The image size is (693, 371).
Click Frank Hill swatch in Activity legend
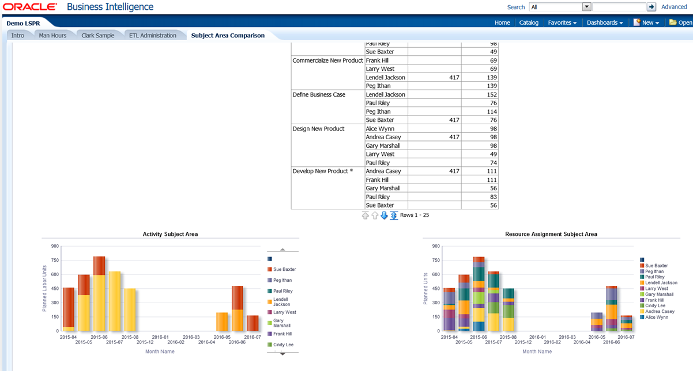coord(269,334)
